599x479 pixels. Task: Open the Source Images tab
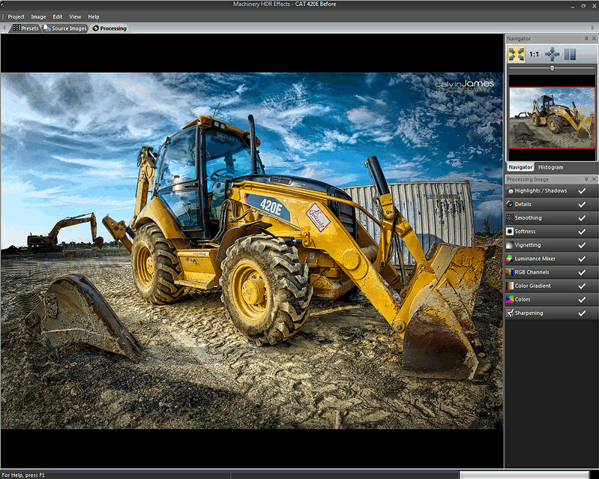[65, 28]
